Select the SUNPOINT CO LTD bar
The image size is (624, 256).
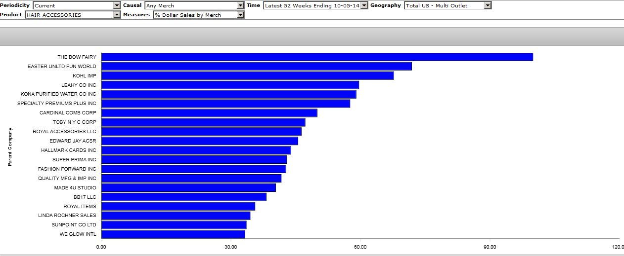tap(174, 225)
